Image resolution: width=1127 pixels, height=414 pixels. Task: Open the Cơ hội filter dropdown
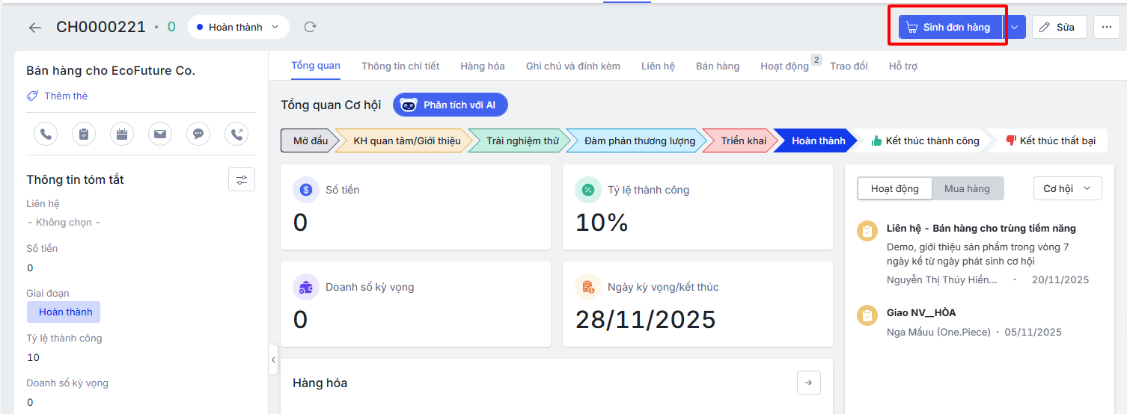tap(1067, 188)
